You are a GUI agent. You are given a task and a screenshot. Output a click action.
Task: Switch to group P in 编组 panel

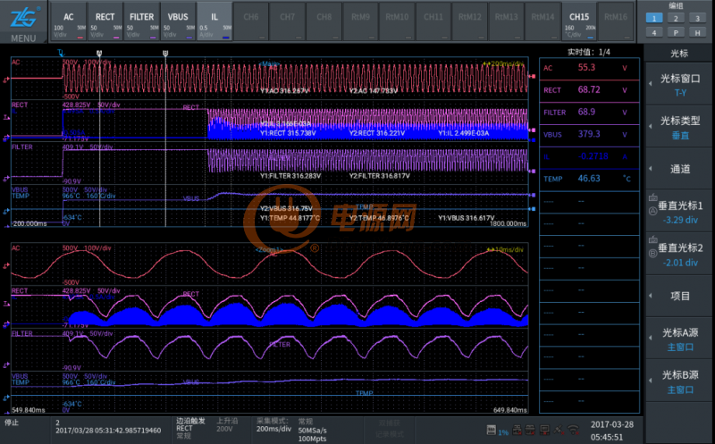(x=675, y=32)
